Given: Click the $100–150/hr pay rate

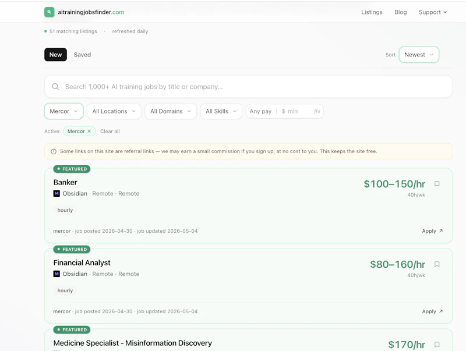Looking at the screenshot, I should click(x=394, y=184).
